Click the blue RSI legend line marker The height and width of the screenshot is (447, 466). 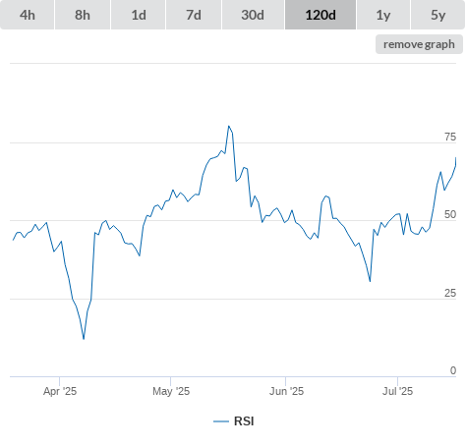coord(221,421)
